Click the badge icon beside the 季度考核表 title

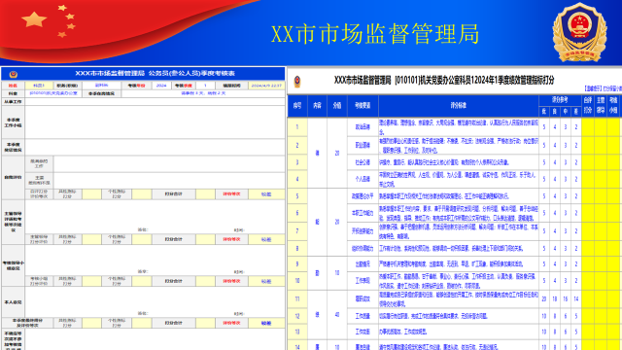(x=13, y=74)
